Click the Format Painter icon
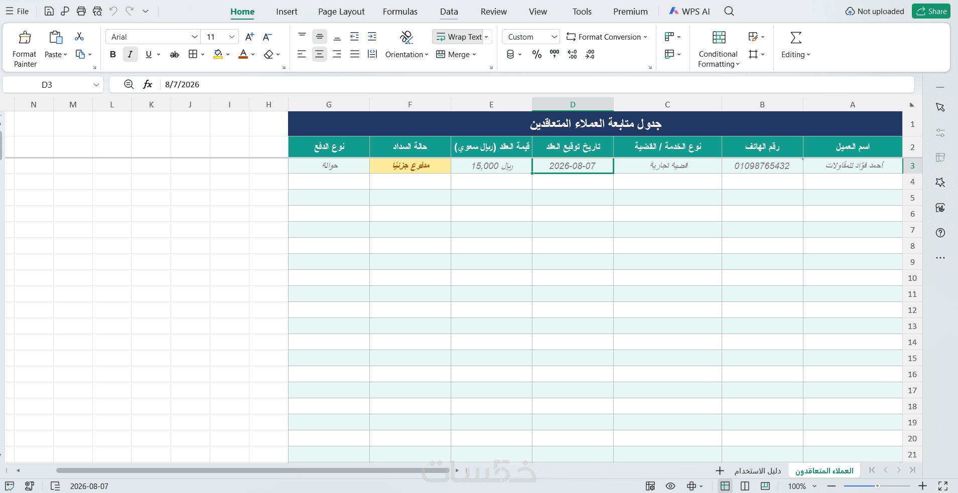This screenshot has height=493, width=958. pyautogui.click(x=25, y=37)
